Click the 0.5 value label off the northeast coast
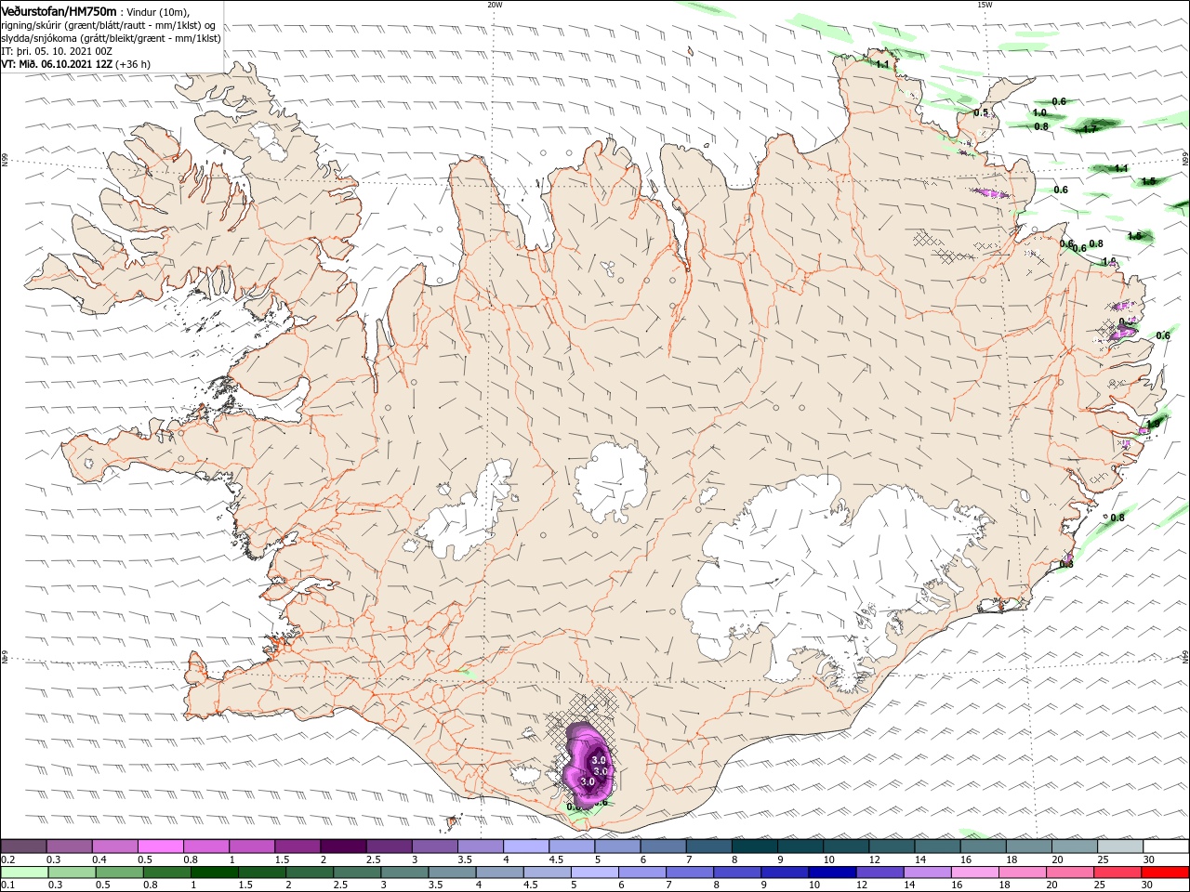1190x892 pixels. (981, 112)
